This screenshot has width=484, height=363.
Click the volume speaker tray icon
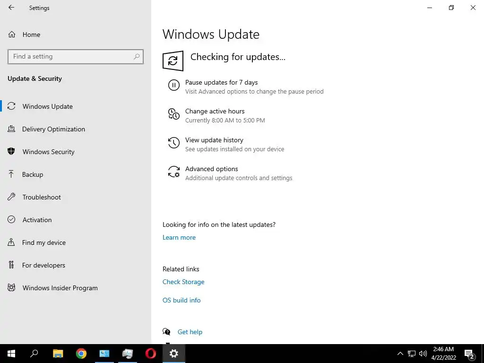(423, 354)
